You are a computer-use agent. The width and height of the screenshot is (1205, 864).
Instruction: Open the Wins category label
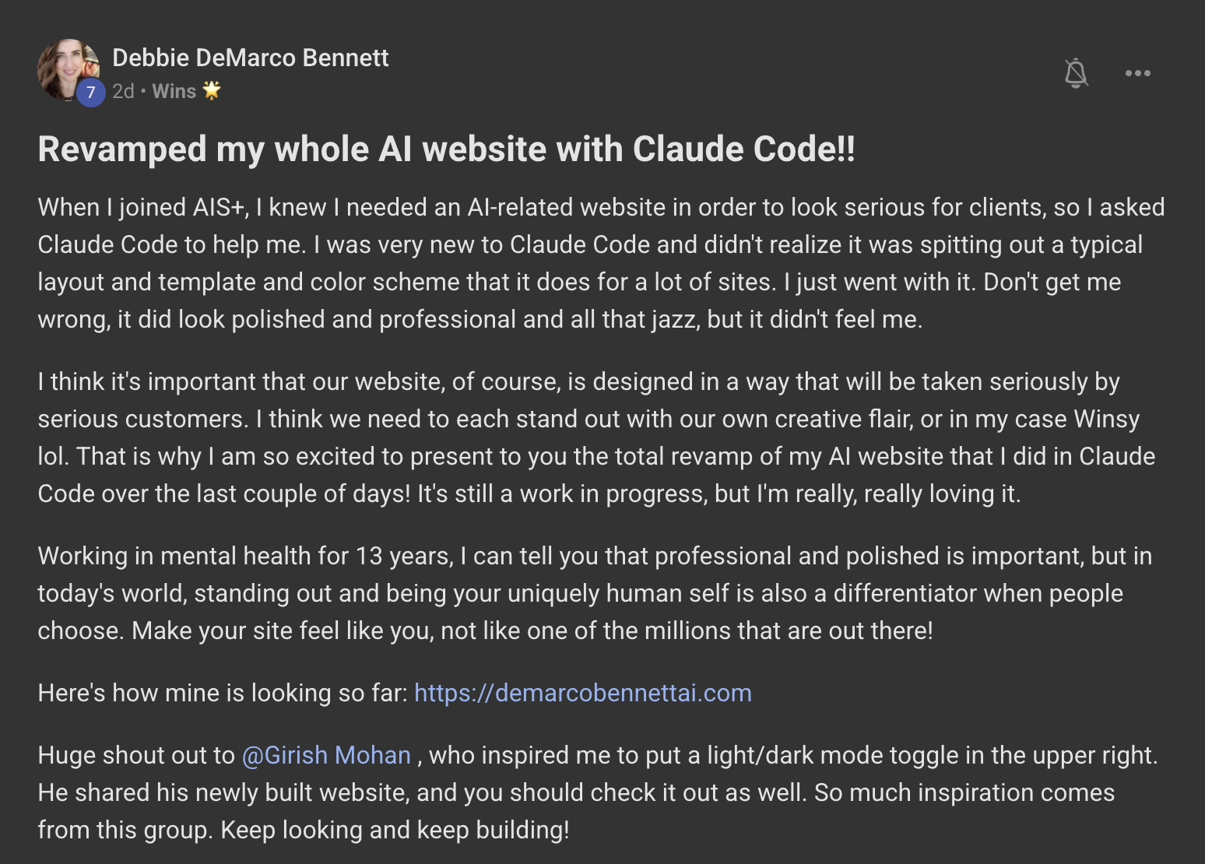(x=174, y=91)
